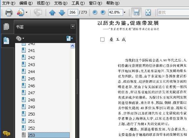Click the expand current bookmark icon
This screenshot has width=189, height=138.
click(x=70, y=39)
